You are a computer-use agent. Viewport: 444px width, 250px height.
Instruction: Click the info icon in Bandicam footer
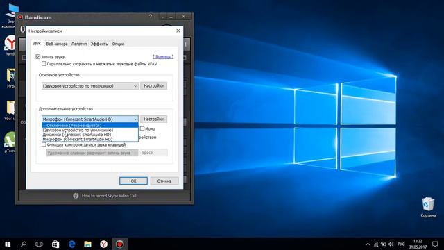click(76, 196)
